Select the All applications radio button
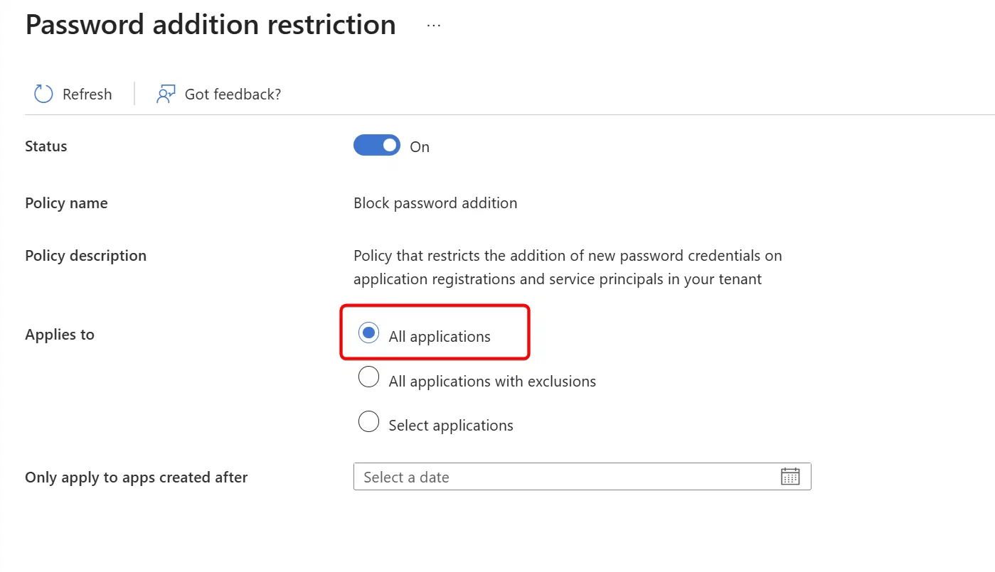Viewport: 995px width, 572px height. tap(368, 333)
